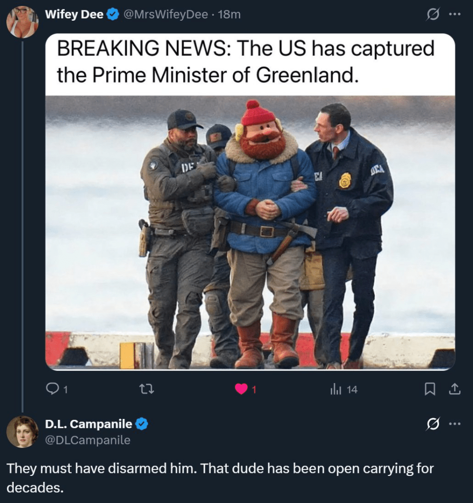This screenshot has height=503, width=473.
Task: Open Wifey Dee's profile picture
Action: [23, 22]
